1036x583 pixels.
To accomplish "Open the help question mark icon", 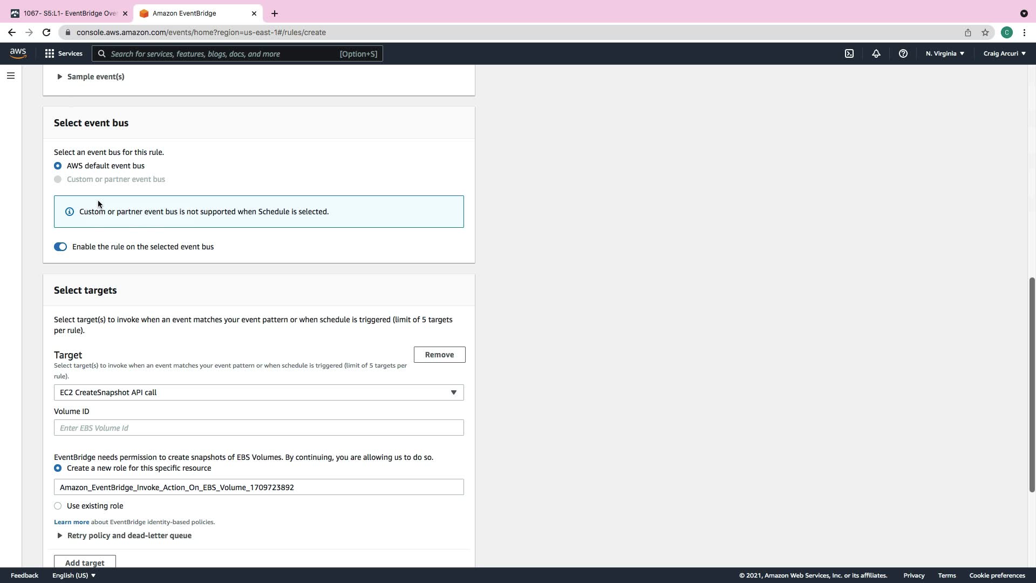I will [x=903, y=53].
